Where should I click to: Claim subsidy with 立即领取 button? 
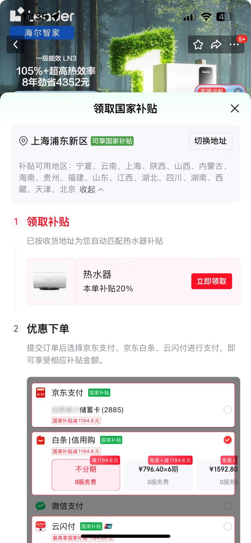(212, 281)
